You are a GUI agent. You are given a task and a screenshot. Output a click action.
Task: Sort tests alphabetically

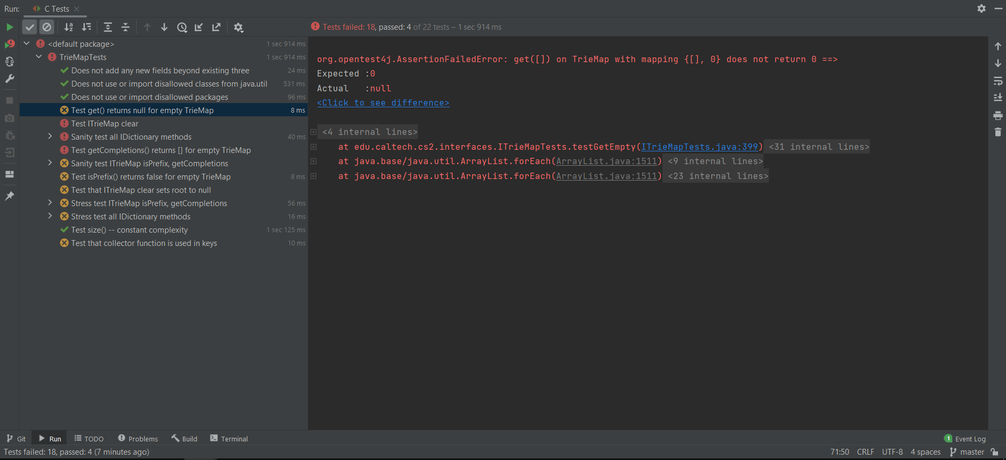69,27
